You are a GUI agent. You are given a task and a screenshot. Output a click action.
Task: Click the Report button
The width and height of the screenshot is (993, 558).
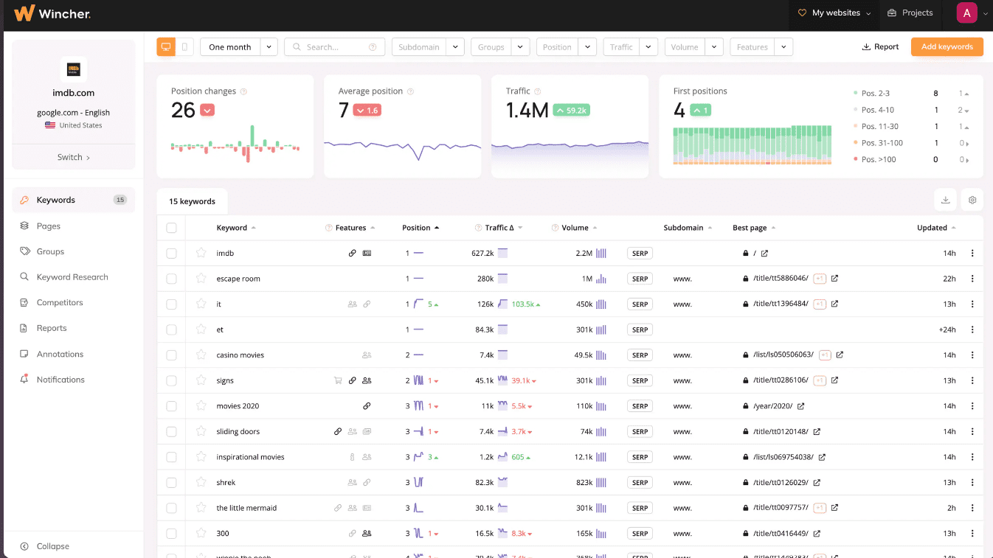point(880,46)
